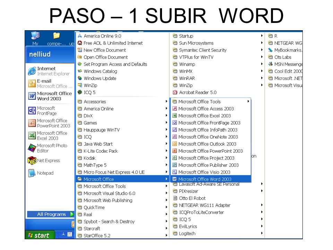The image size is (333, 250).
Task: Click the Otto El Robot icon
Action: (x=175, y=198)
